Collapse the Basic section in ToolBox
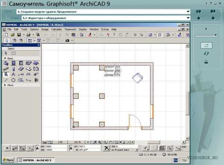Screen dimensions: 224x165 click(x=5, y=58)
